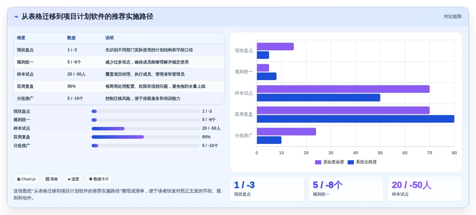Screen dimensions: 476x215
Task: Select the Chart.js tag chip
Action: pos(26,179)
